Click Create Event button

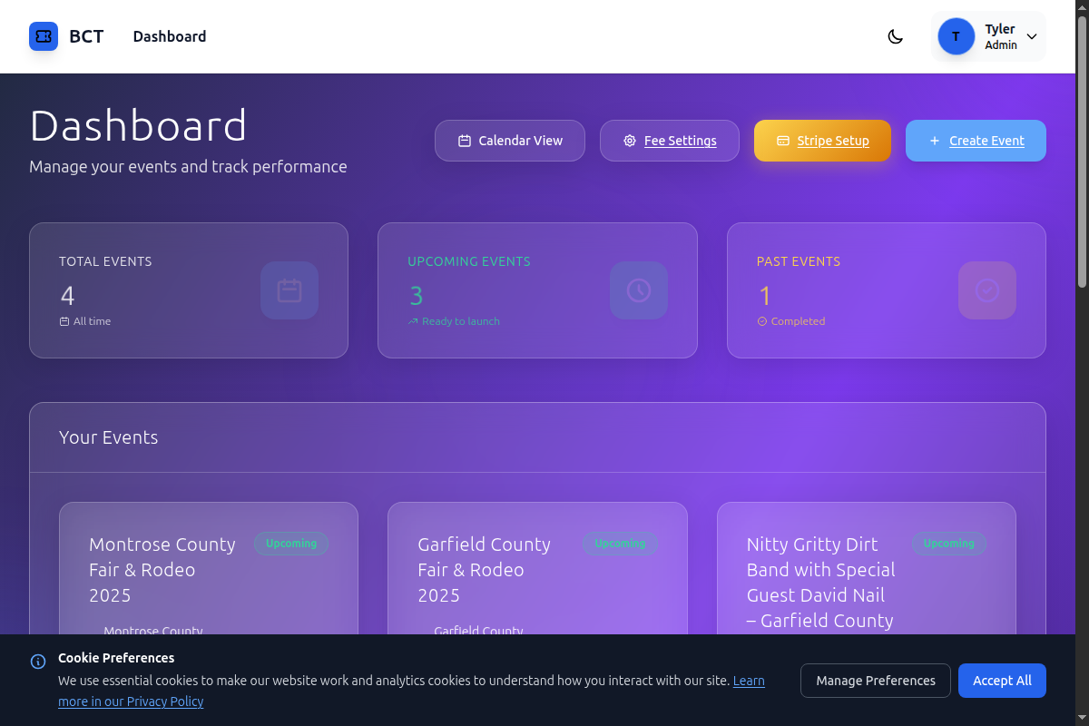tap(976, 141)
